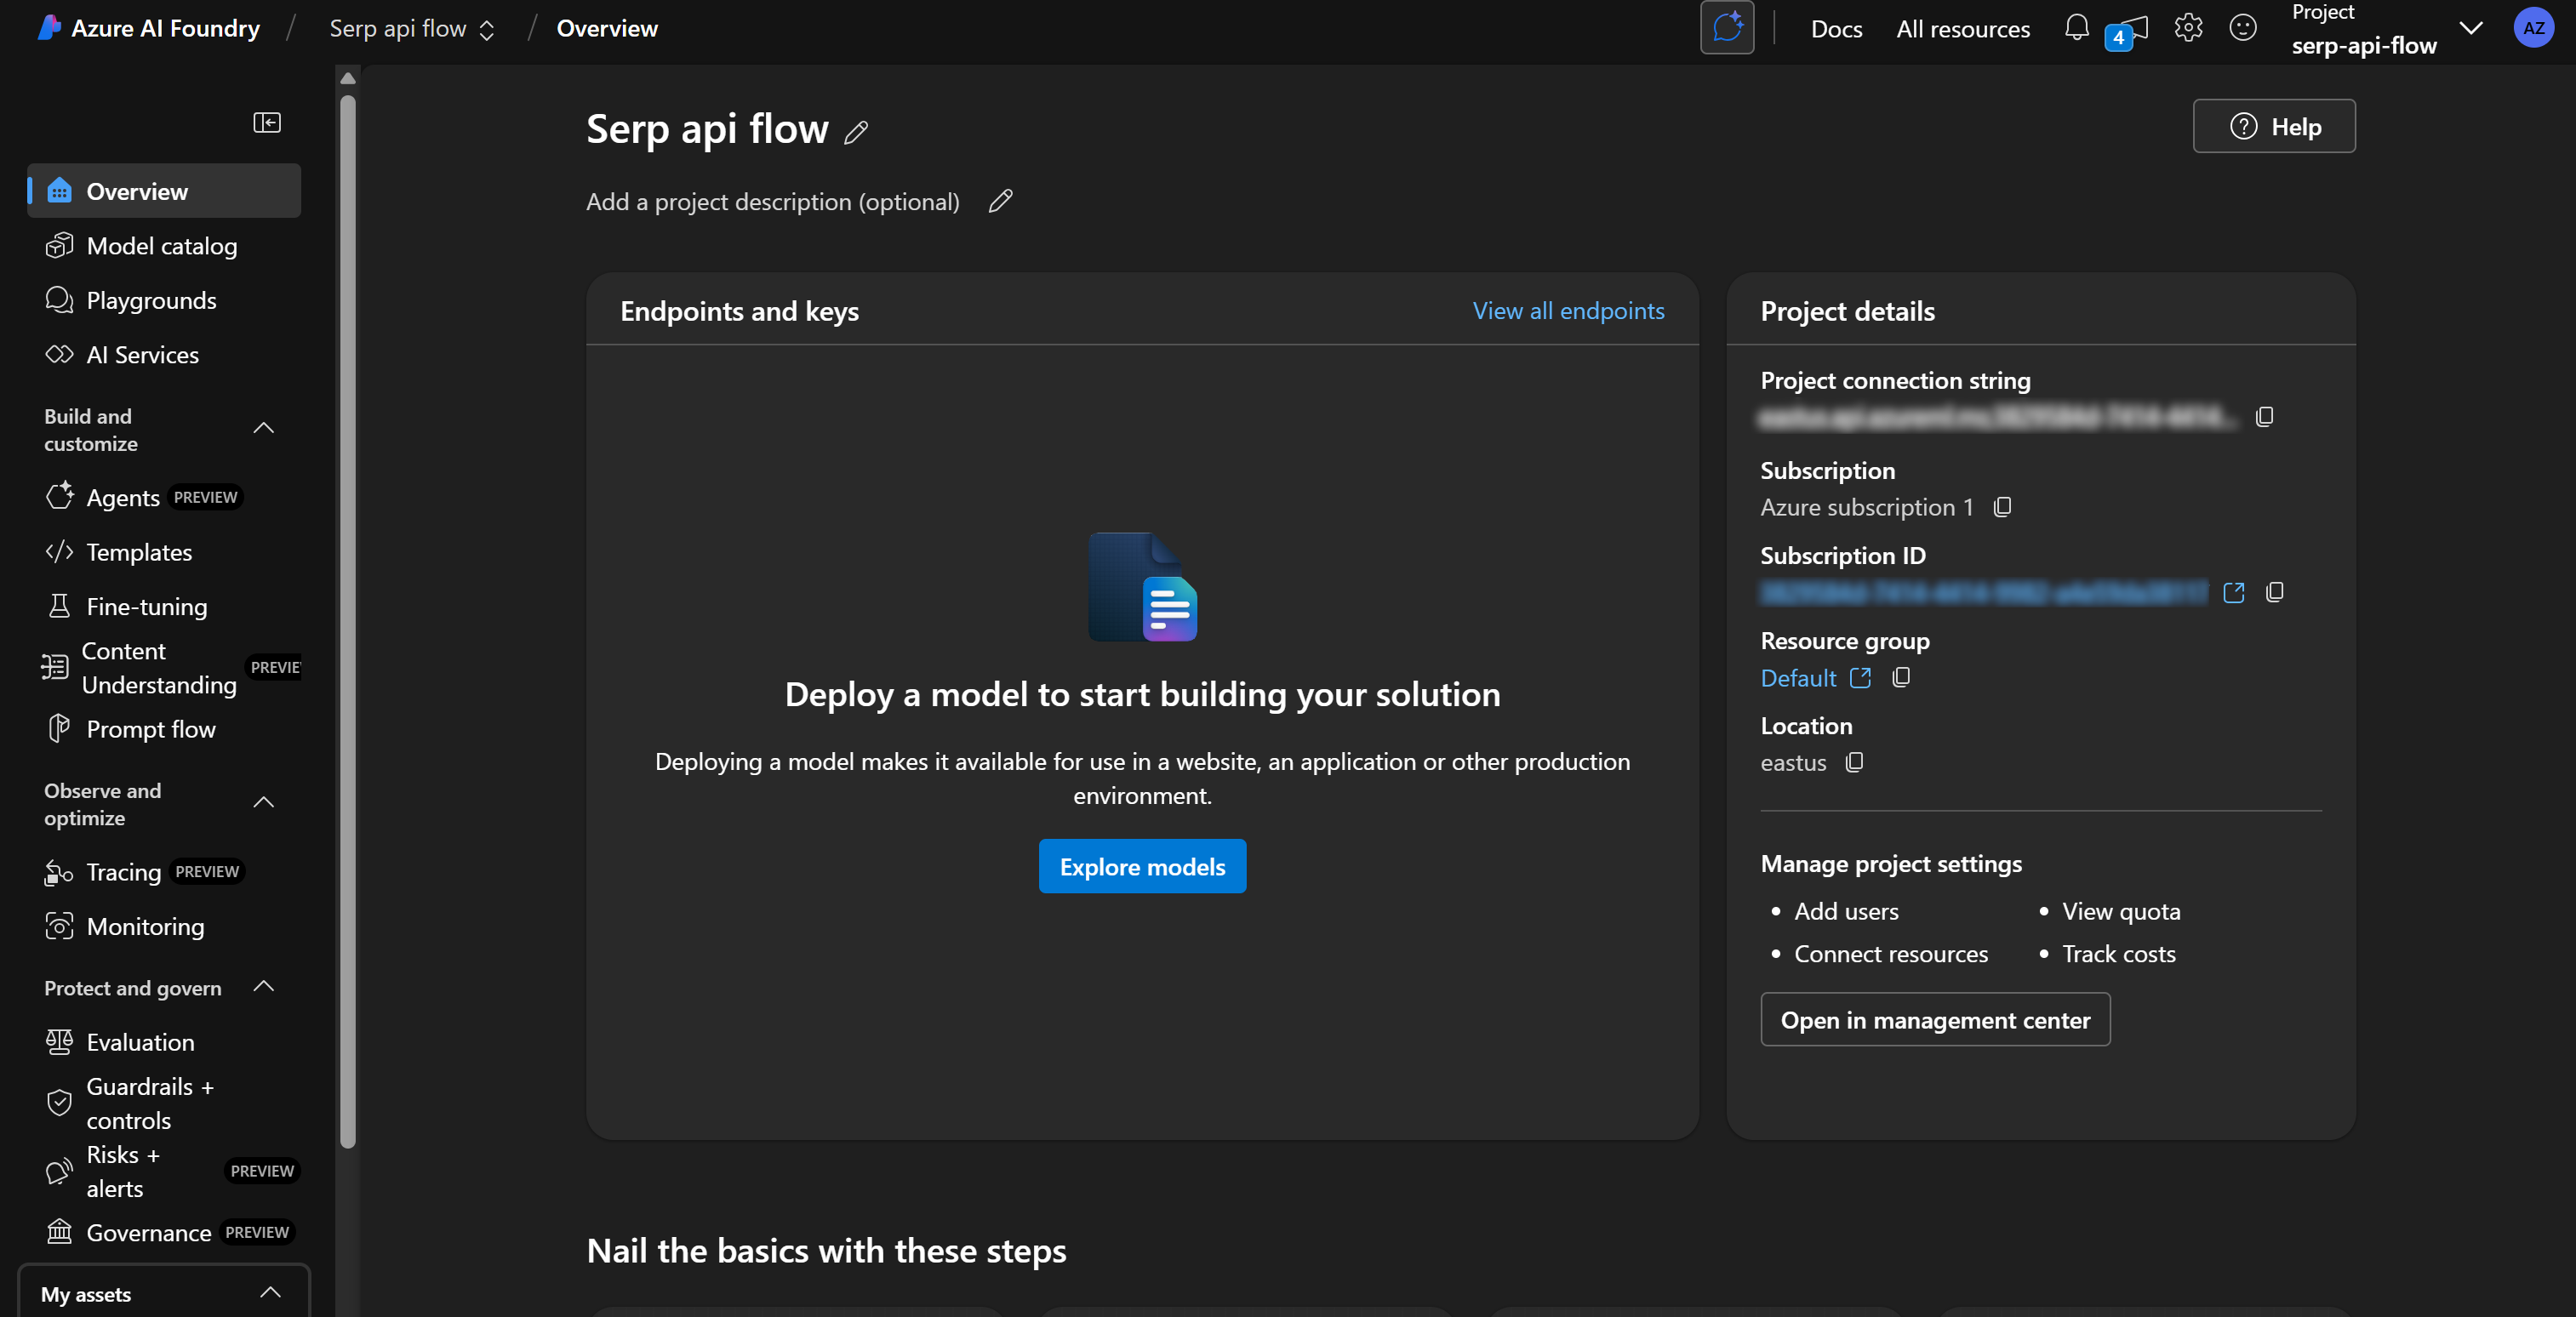
Task: Collapse the Build and customize section
Action: pos(263,428)
